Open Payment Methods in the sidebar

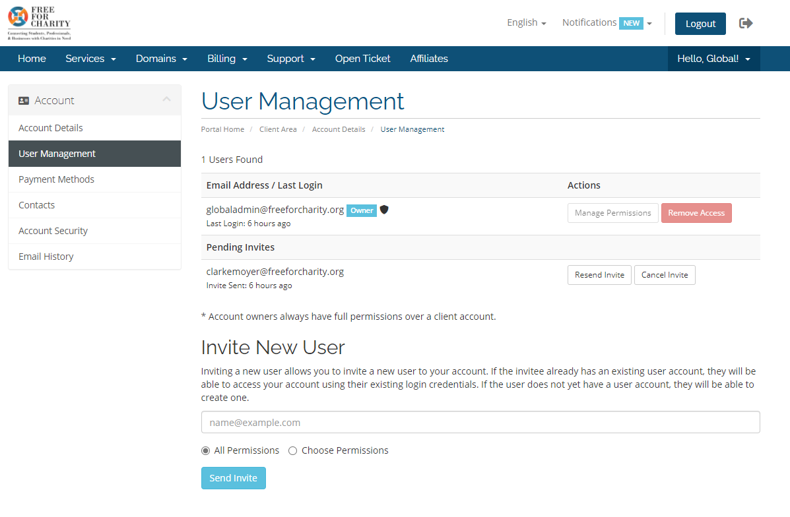point(56,179)
